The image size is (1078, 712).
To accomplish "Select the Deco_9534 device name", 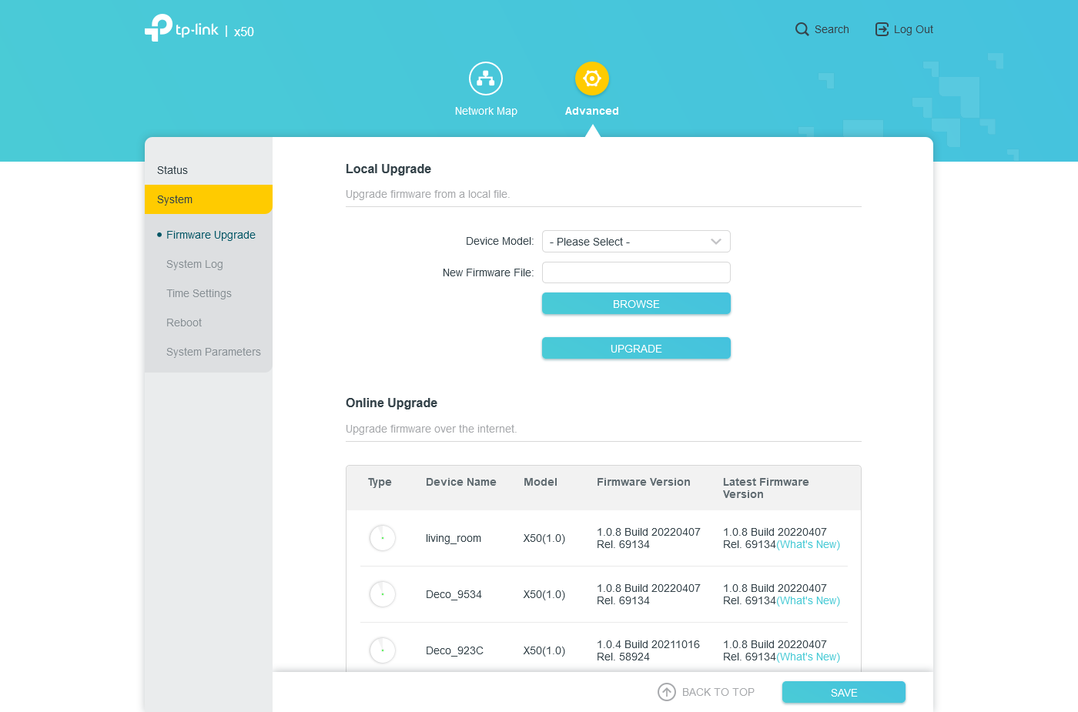I will [x=454, y=594].
